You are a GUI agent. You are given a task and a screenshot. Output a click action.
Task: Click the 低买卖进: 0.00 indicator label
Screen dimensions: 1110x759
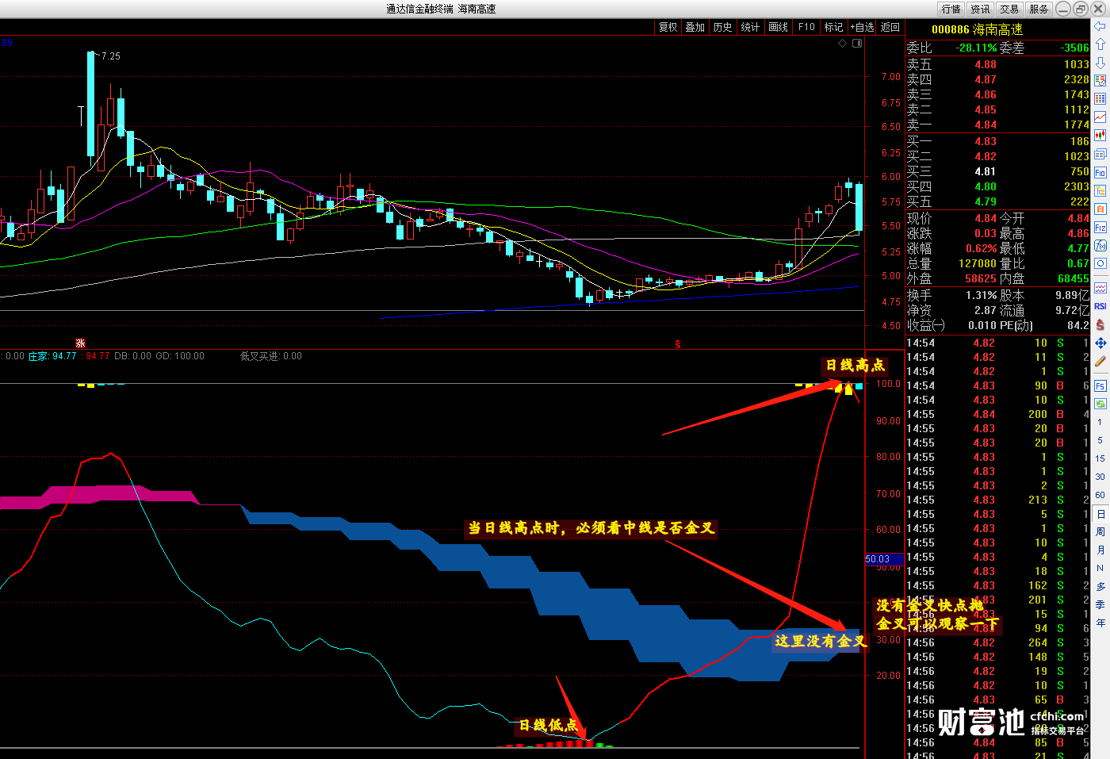(271, 356)
